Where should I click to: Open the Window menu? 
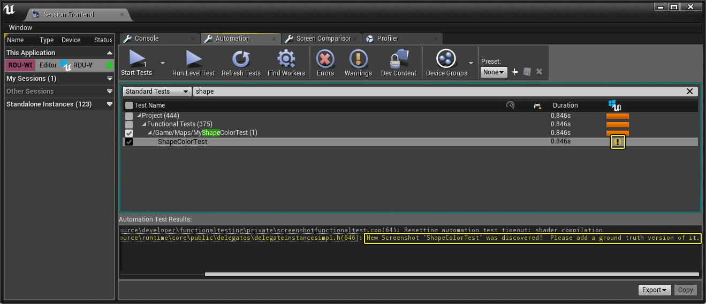[x=20, y=28]
